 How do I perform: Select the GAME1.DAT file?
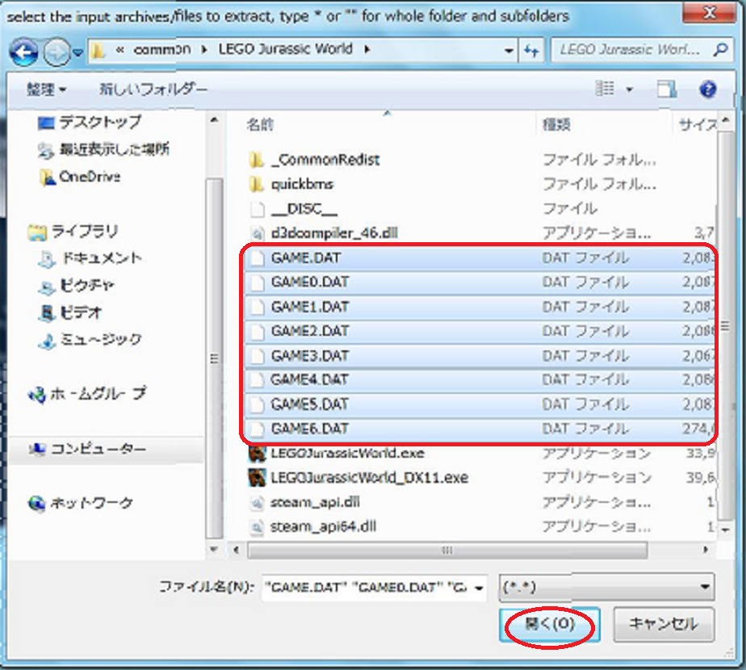(x=480, y=307)
